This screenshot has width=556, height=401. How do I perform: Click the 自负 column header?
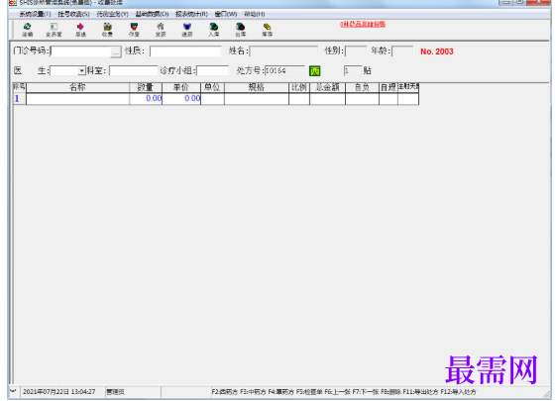pyautogui.click(x=362, y=87)
